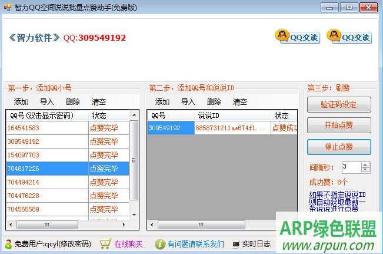Click the vertical scrollbar thumb in QQ小号 list
Viewport: 383px width, 254px height.
point(134,160)
